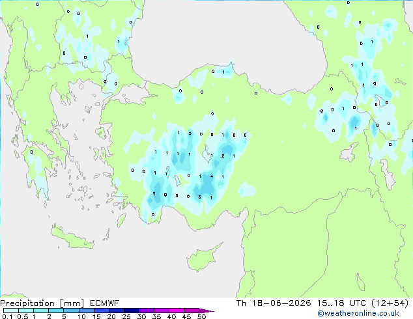Click the island of Crete on the map
The width and height of the screenshot is (413, 319).
[72, 237]
